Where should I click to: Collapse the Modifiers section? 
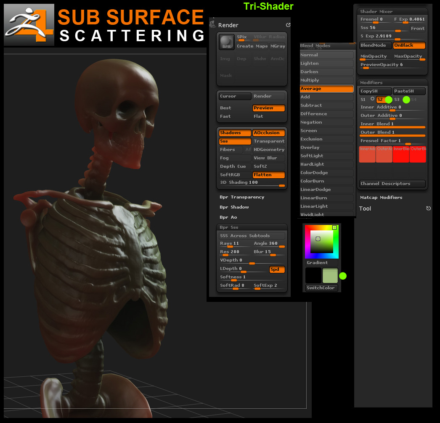click(x=371, y=82)
